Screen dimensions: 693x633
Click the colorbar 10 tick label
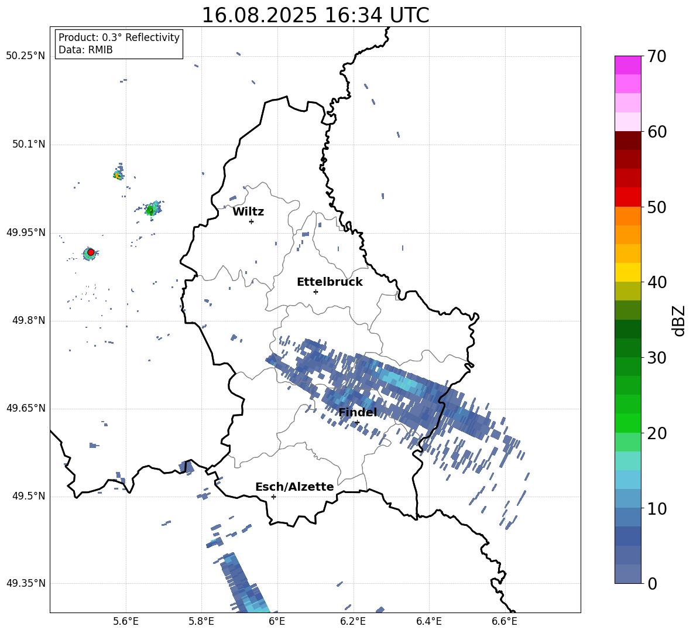click(657, 508)
